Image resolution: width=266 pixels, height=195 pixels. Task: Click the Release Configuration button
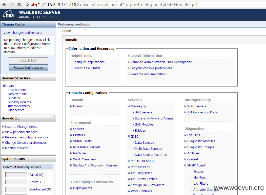pos(28,67)
